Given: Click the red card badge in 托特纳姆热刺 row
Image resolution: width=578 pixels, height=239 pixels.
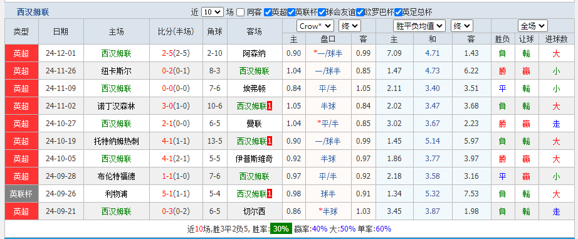Looking at the screenshot, I should coord(270,141).
